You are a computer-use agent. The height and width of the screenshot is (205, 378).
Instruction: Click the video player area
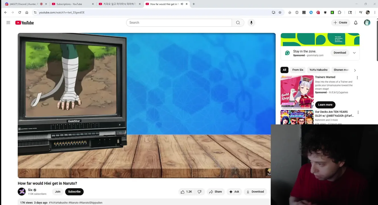(x=146, y=105)
